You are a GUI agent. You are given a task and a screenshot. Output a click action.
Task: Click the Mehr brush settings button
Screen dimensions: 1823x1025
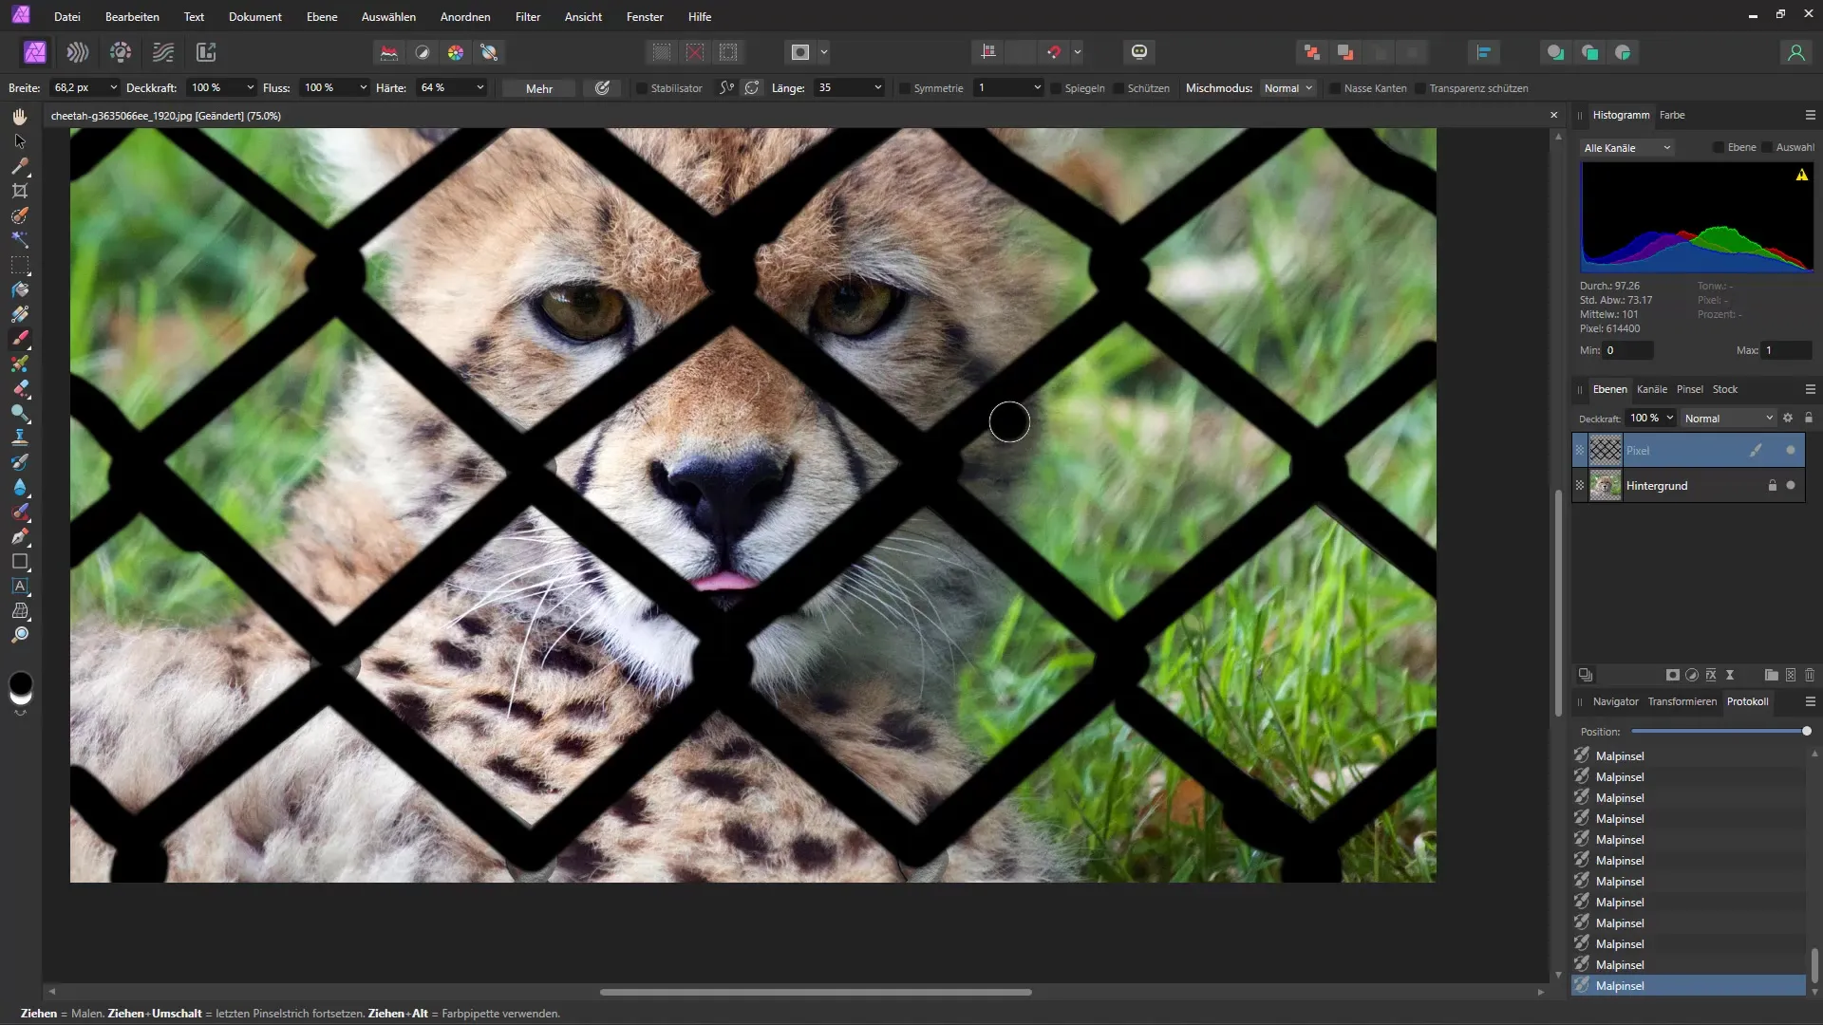(539, 88)
